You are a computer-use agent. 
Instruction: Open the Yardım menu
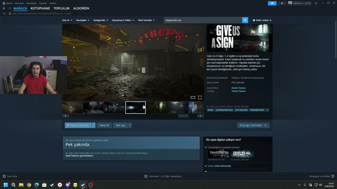[53, 3]
